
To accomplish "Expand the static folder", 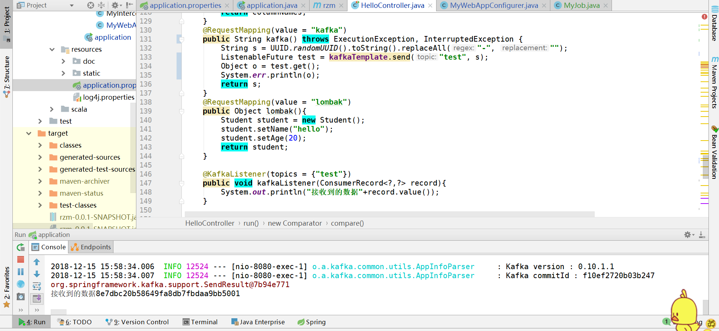I will point(63,73).
